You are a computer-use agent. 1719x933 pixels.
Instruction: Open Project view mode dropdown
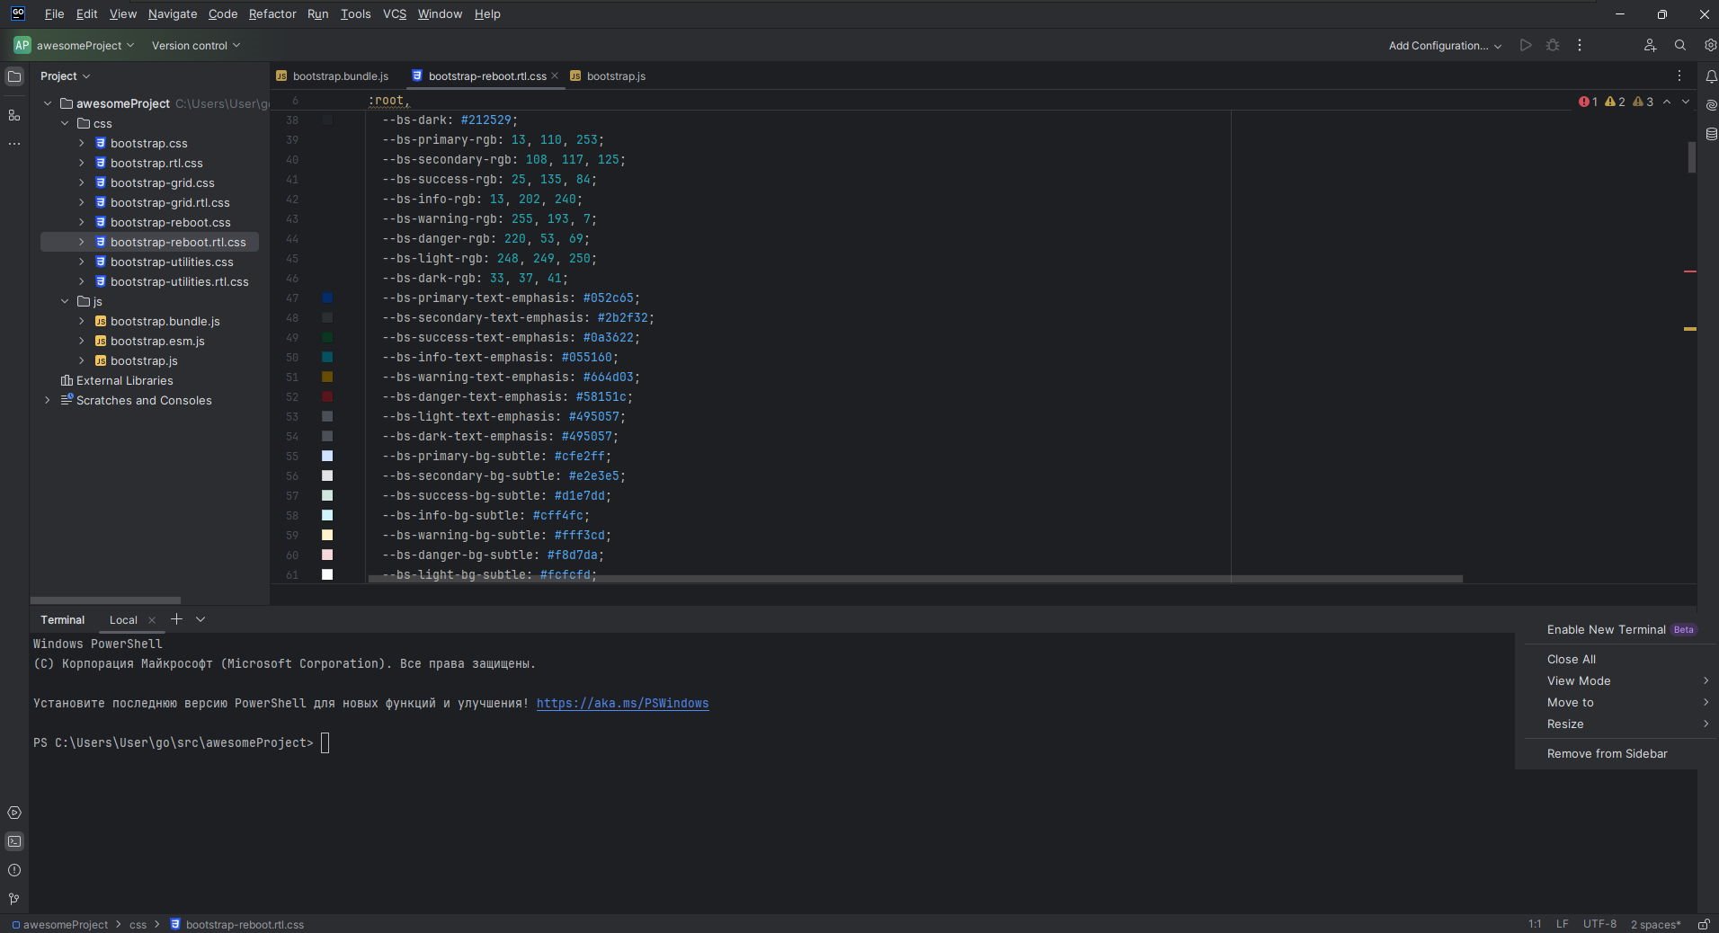(65, 76)
